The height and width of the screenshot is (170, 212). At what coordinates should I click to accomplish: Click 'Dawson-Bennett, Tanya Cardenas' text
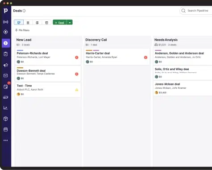(36, 74)
